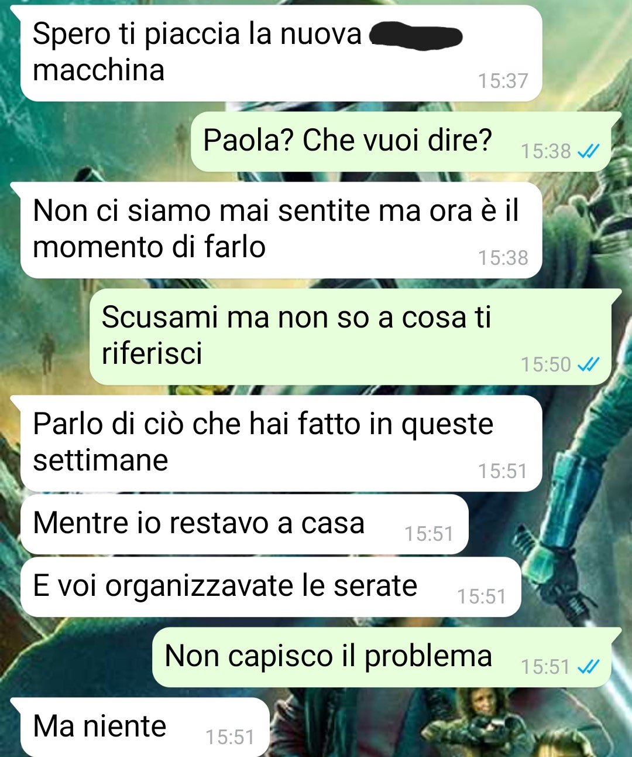
Task: Select the 'Scusami ma non so a cosa ti riferisci' bubble
Action: pos(351,337)
